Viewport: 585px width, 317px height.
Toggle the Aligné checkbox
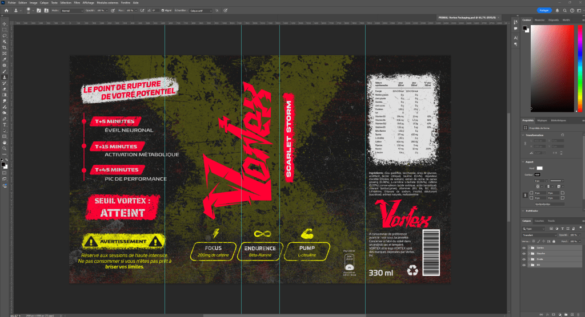coord(163,10)
